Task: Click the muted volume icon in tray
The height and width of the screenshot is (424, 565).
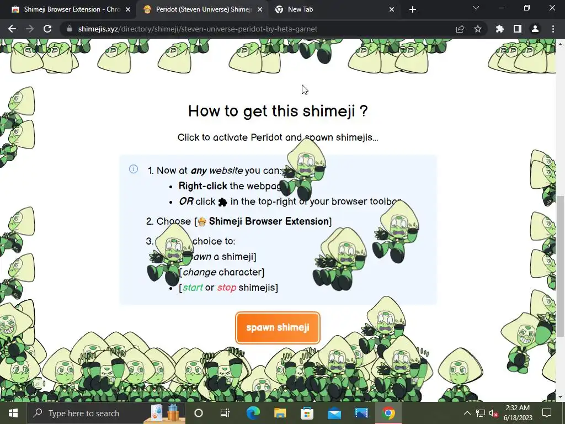Action: [x=493, y=413]
